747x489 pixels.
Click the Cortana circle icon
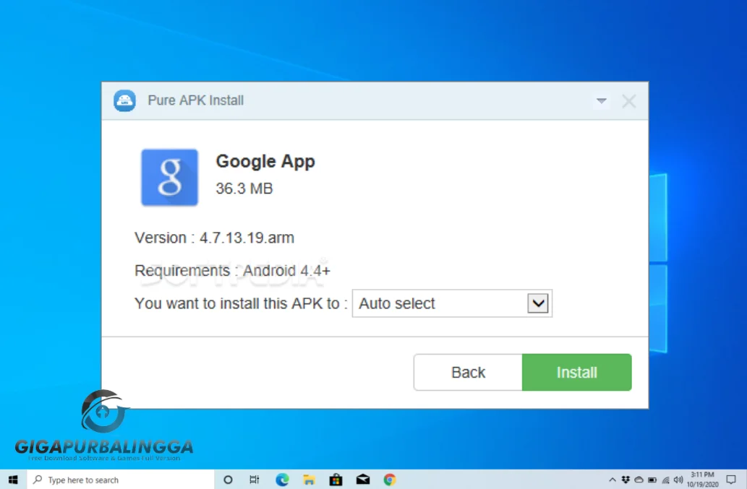click(x=227, y=479)
